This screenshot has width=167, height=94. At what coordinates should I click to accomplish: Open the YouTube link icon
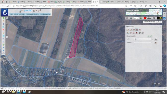(148, 18)
